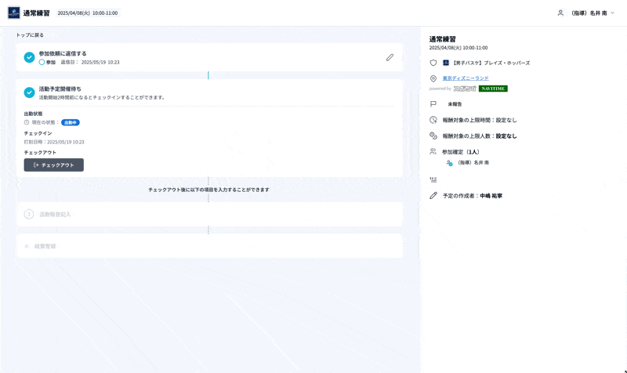Expand the last disabled step at bottom
Screen dimensions: 627x373
(x=208, y=246)
